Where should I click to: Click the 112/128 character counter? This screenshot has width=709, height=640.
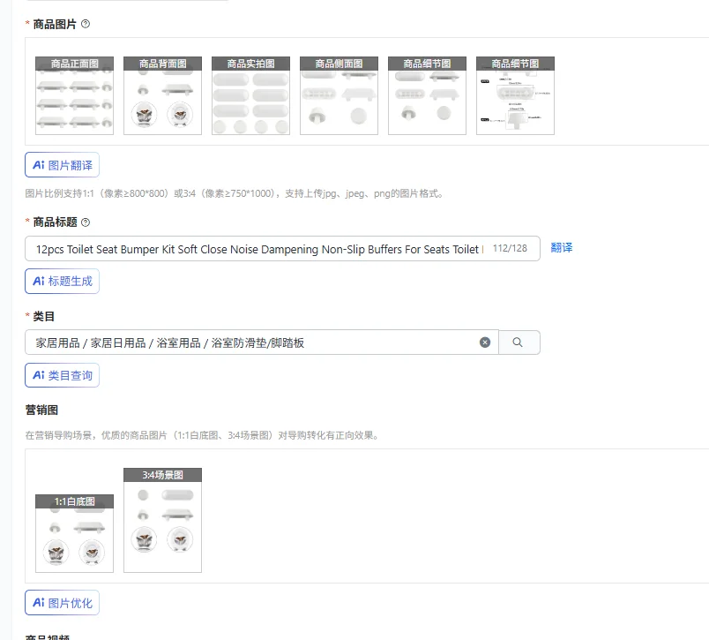[x=510, y=248]
